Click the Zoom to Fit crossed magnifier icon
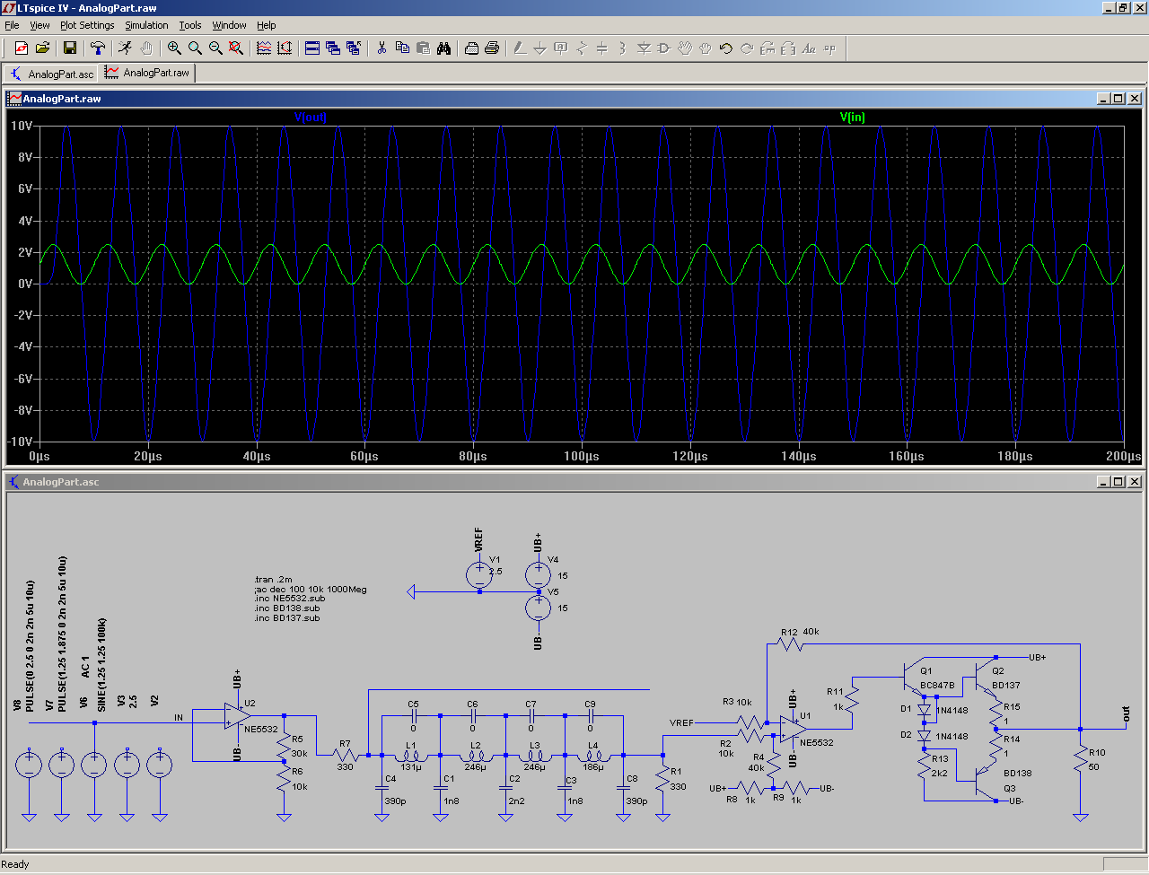 coord(236,48)
